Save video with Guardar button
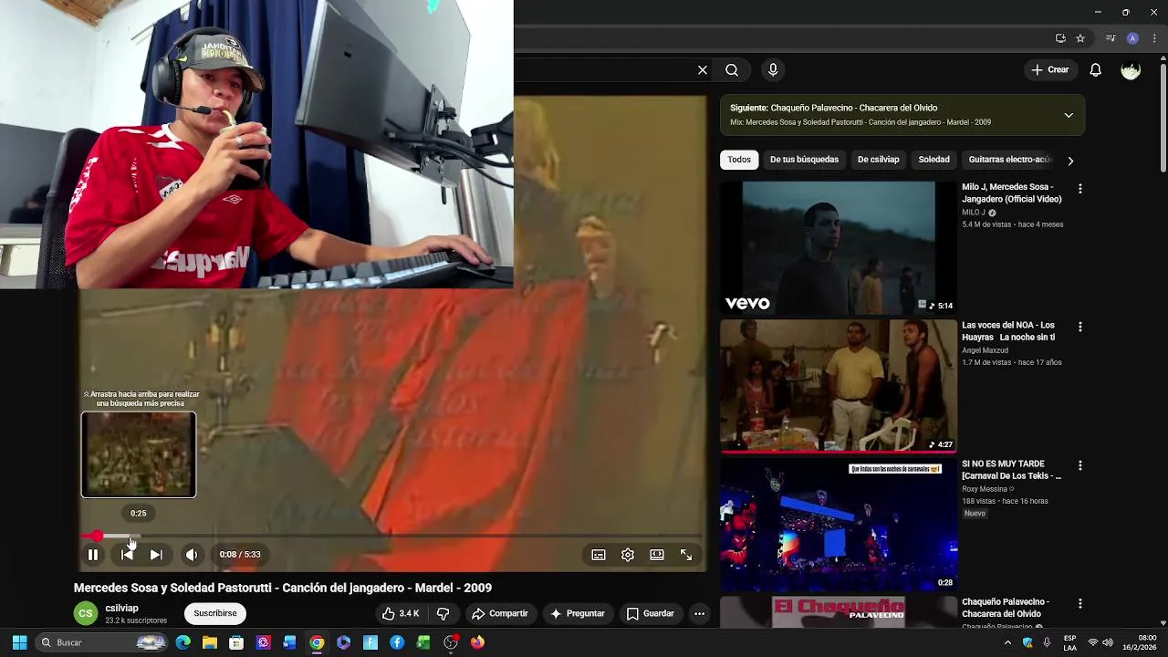The image size is (1168, 657). (x=651, y=614)
